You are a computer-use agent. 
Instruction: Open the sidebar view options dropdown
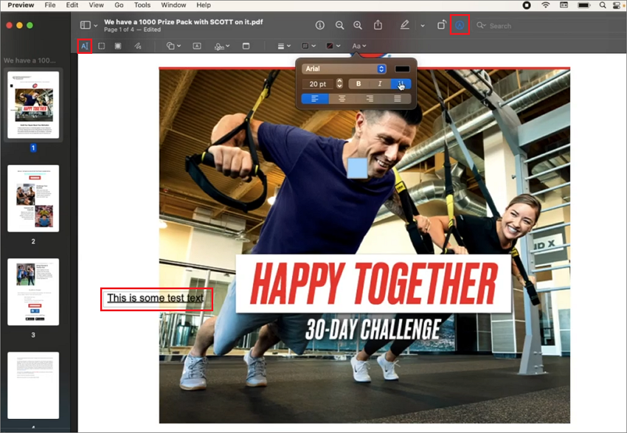point(96,25)
